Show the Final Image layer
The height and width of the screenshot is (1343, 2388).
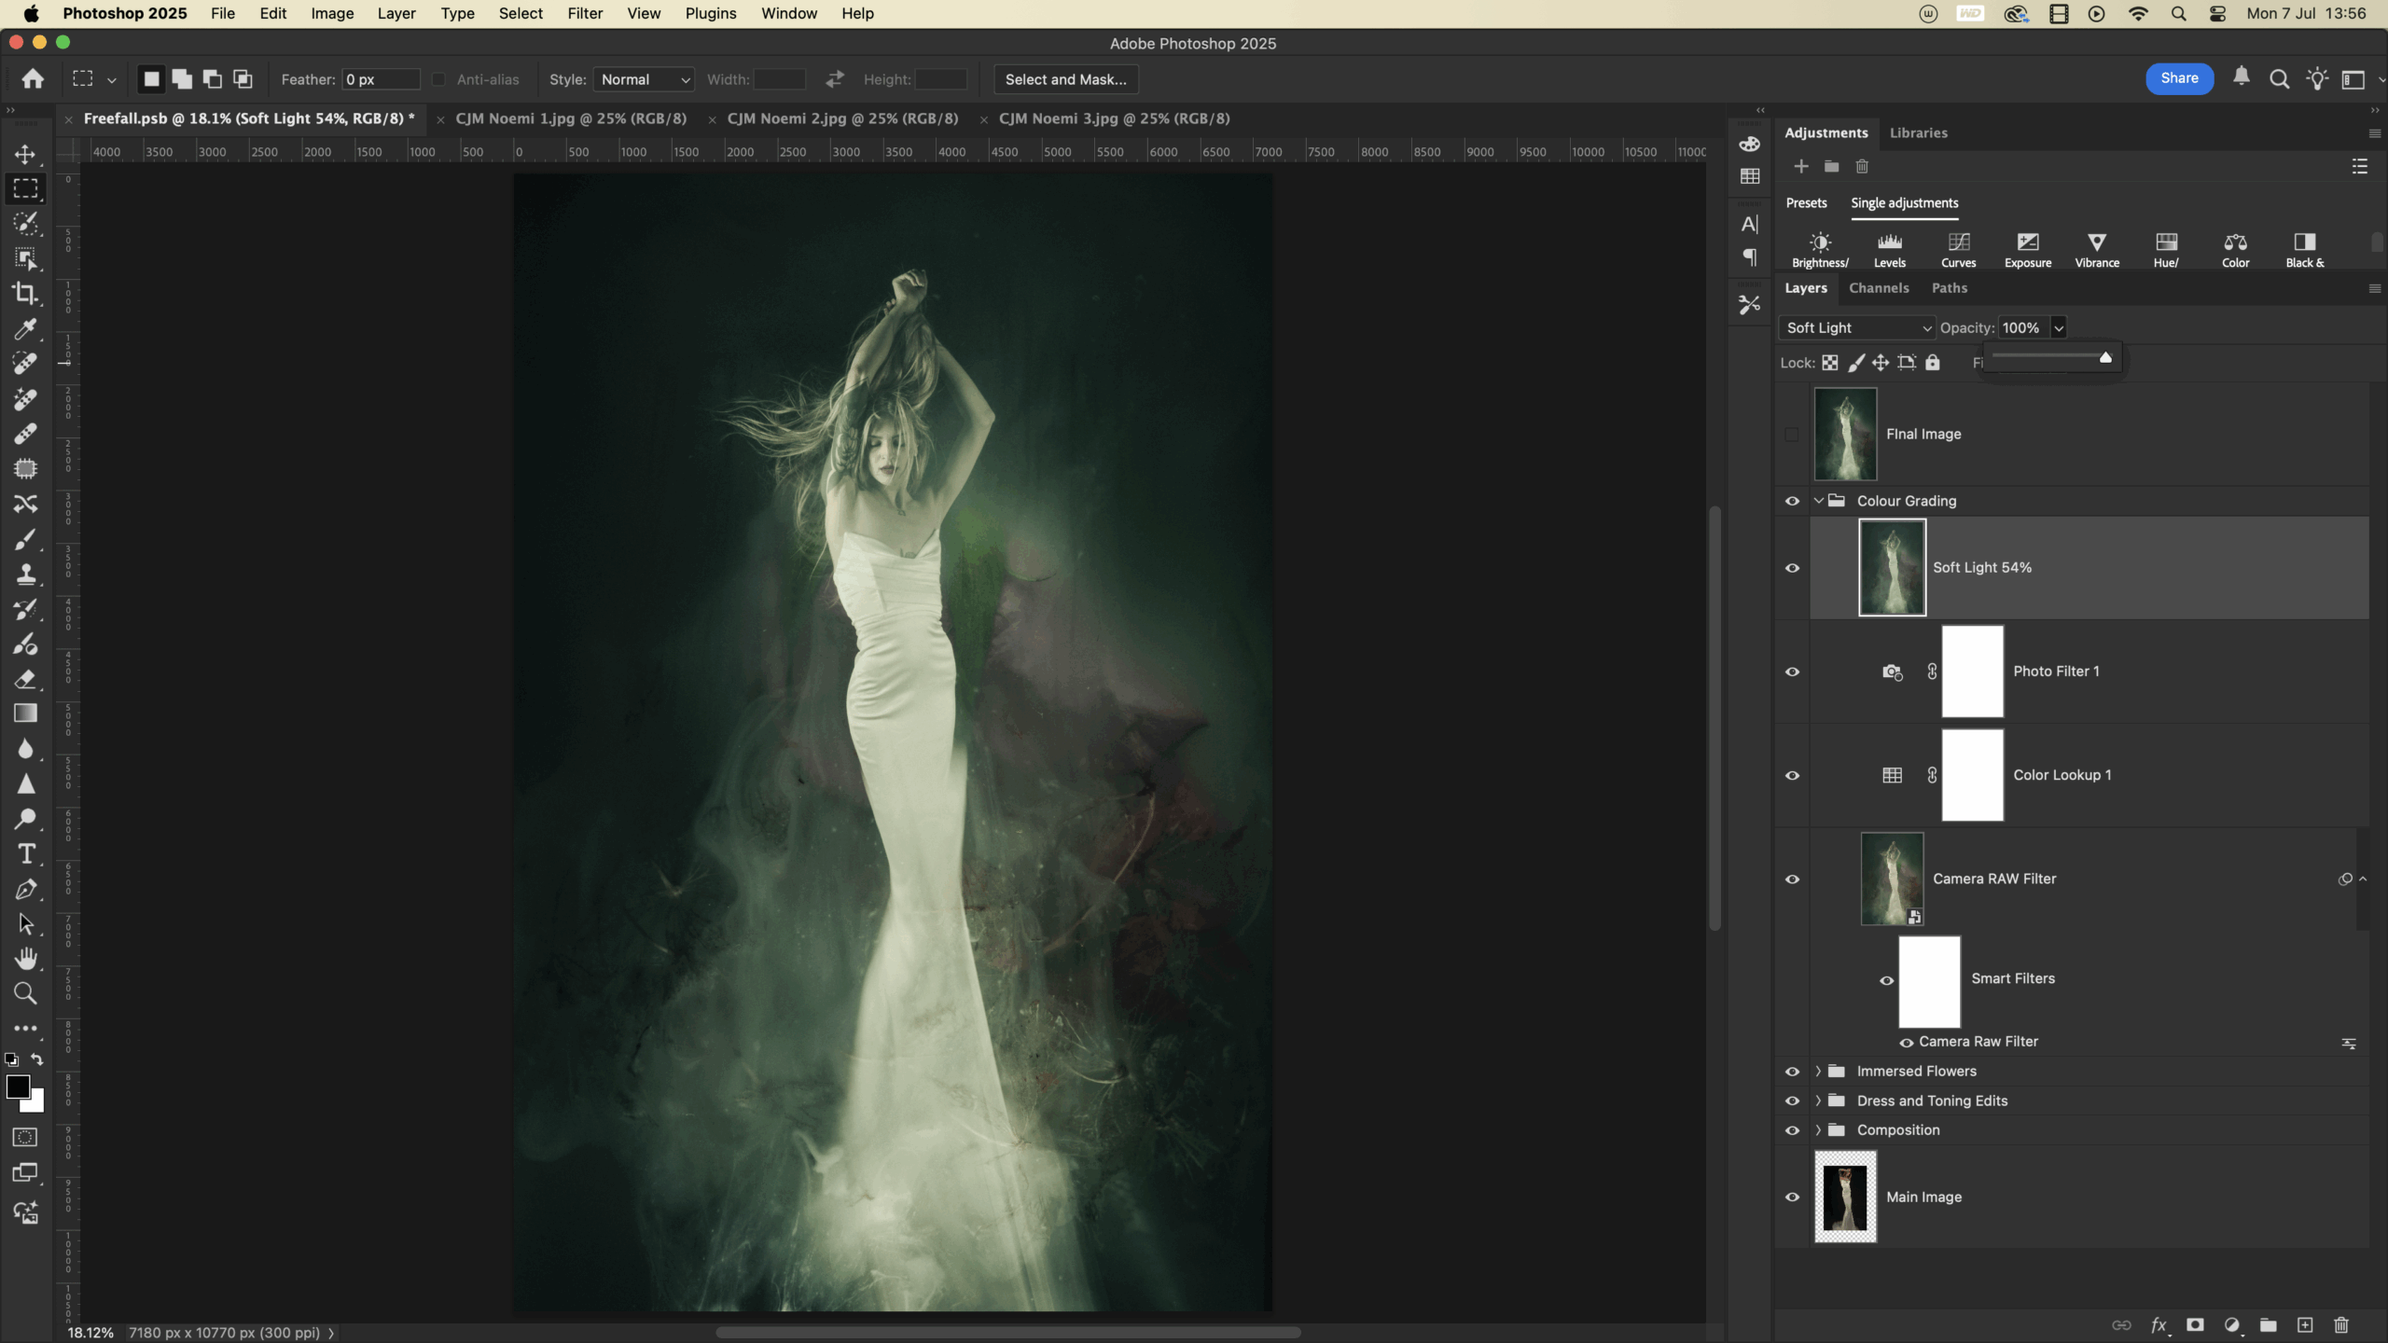coord(1791,435)
